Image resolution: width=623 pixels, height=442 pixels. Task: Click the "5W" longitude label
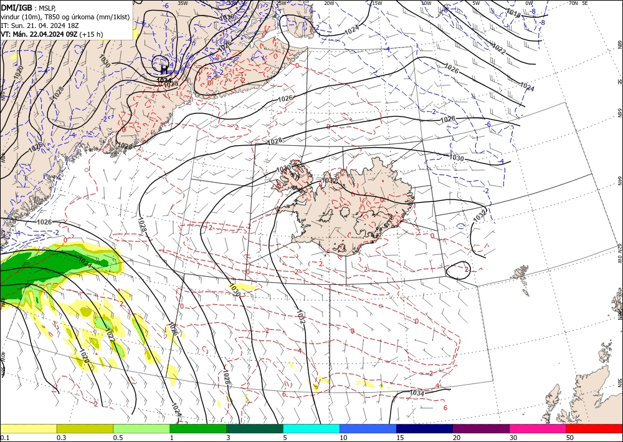pyautogui.click(x=476, y=3)
